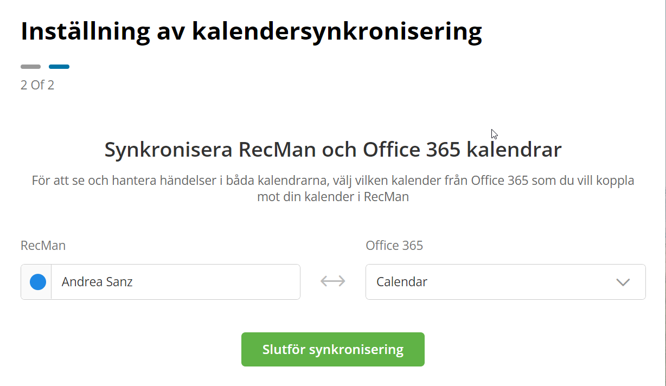Open the Office 365 Calendar dropdown
This screenshot has height=386, width=666.
[505, 282]
